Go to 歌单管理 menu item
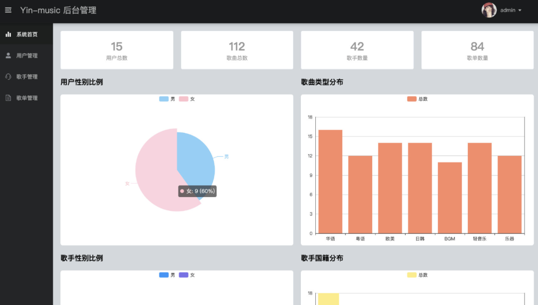The width and height of the screenshot is (538, 305). coord(26,98)
